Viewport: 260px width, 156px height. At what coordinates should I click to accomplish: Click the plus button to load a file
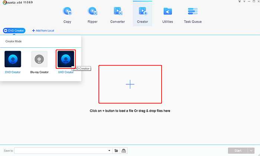[130, 84]
